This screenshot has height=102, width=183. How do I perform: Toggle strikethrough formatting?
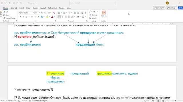(32, 17)
